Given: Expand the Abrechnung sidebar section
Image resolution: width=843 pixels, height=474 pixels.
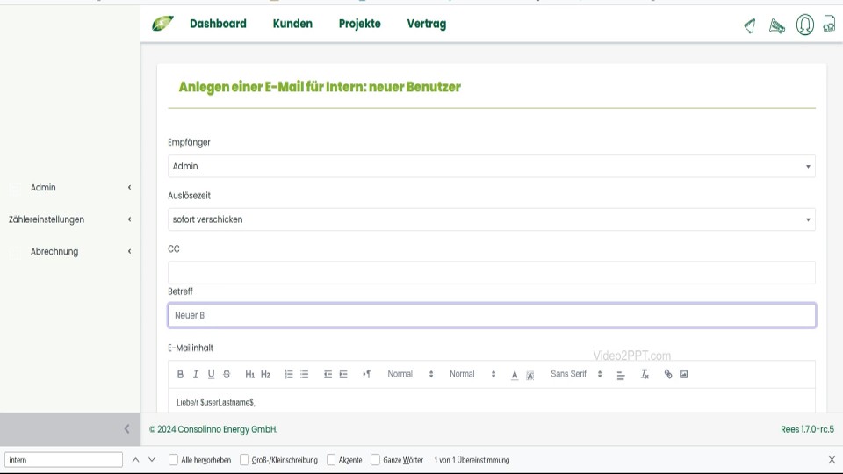Looking at the screenshot, I should coord(70,252).
